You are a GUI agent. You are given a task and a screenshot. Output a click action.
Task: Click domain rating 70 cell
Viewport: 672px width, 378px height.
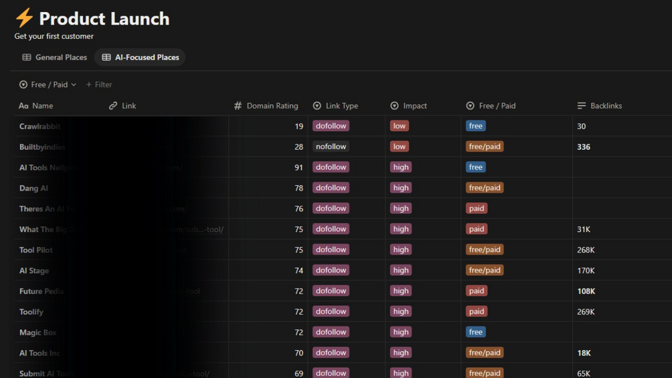click(x=268, y=353)
